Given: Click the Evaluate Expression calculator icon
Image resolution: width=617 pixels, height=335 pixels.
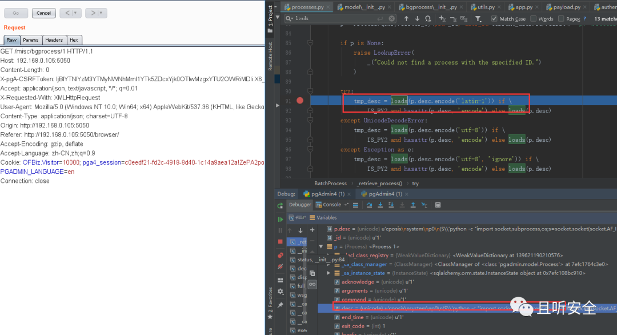Looking at the screenshot, I should 438,205.
